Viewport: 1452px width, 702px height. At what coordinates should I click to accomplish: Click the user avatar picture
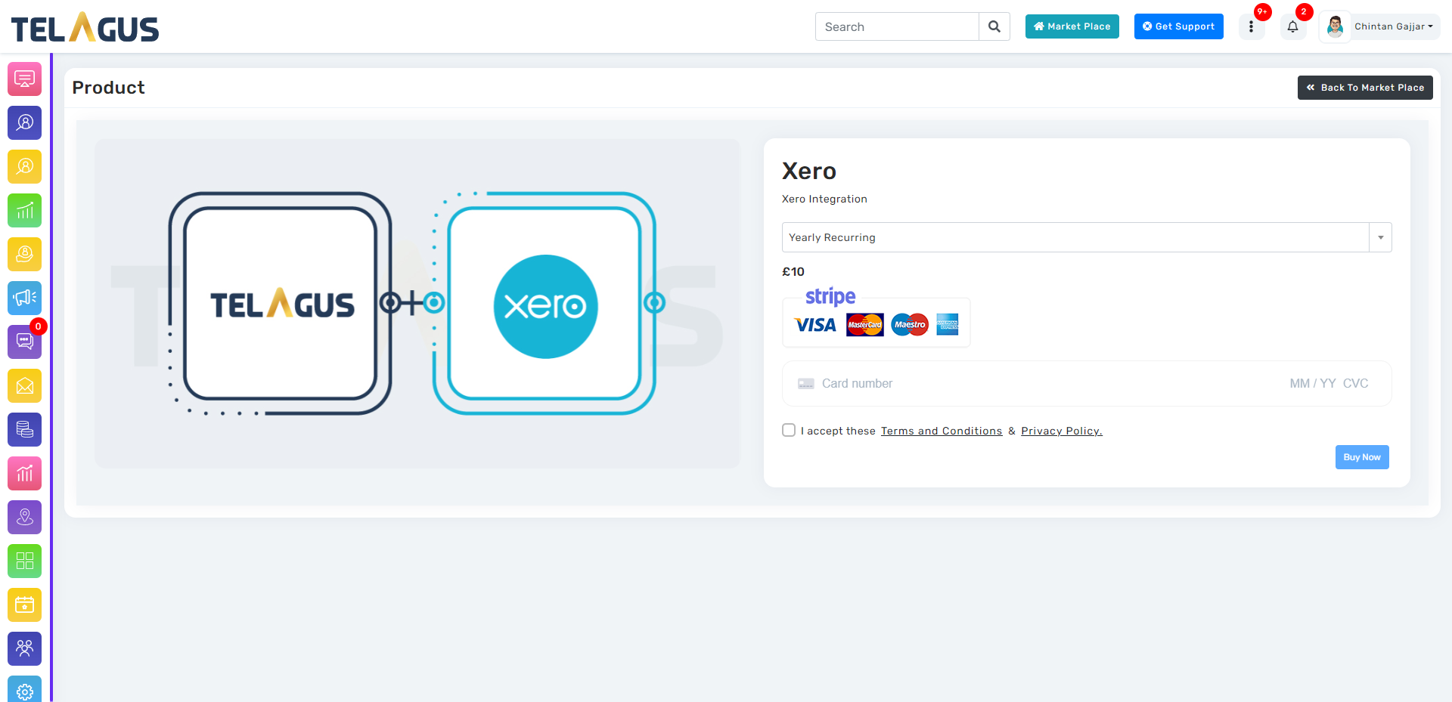(1336, 26)
